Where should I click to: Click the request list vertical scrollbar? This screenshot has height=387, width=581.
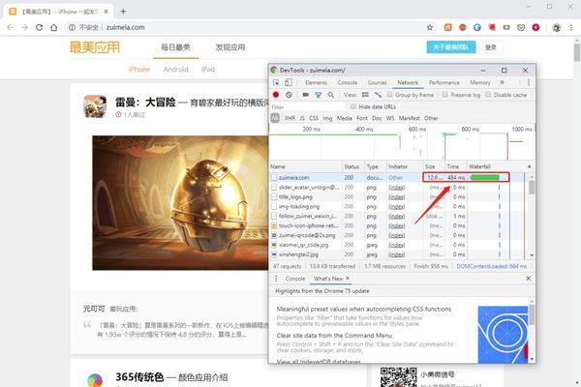click(x=532, y=187)
